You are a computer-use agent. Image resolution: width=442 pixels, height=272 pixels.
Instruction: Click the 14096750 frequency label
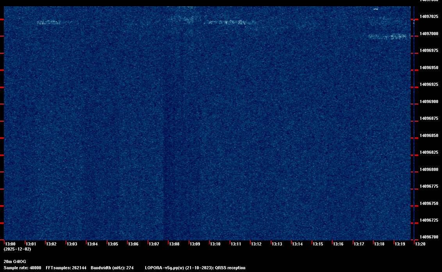429,203
